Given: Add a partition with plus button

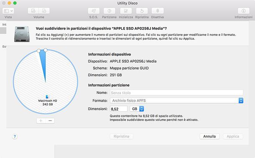Looking at the screenshot, I should coord(41,121).
